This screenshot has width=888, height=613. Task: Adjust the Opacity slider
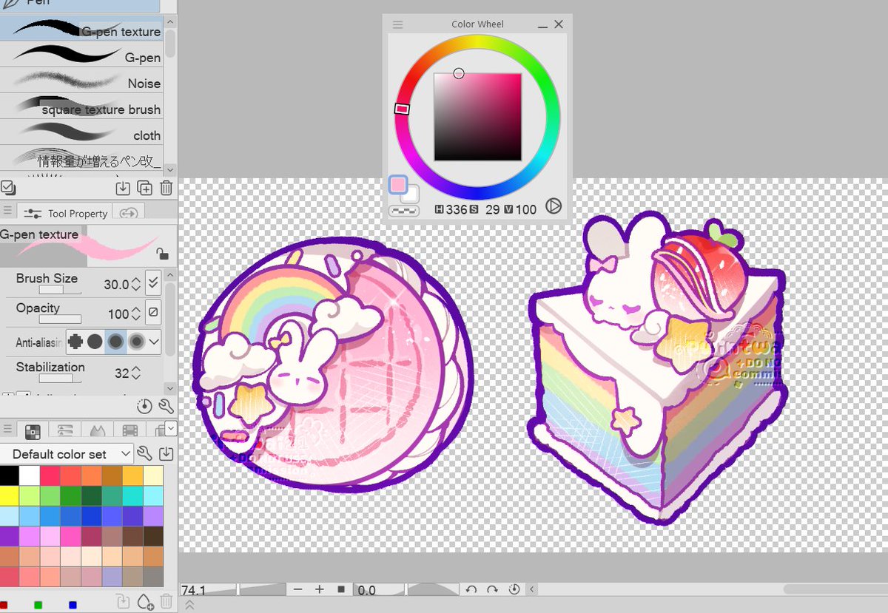click(x=60, y=319)
